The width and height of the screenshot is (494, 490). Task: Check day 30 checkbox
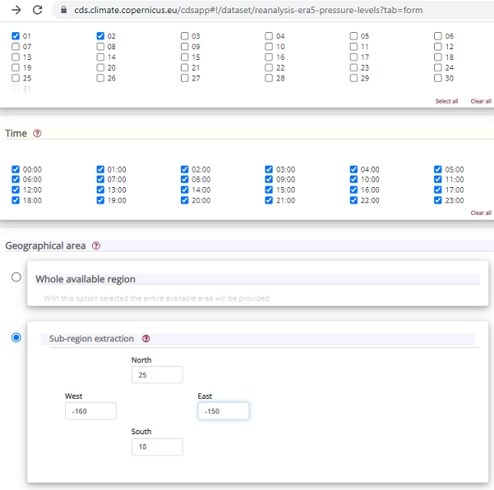(x=438, y=78)
